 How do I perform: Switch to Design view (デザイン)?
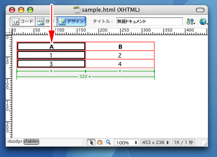(72, 22)
